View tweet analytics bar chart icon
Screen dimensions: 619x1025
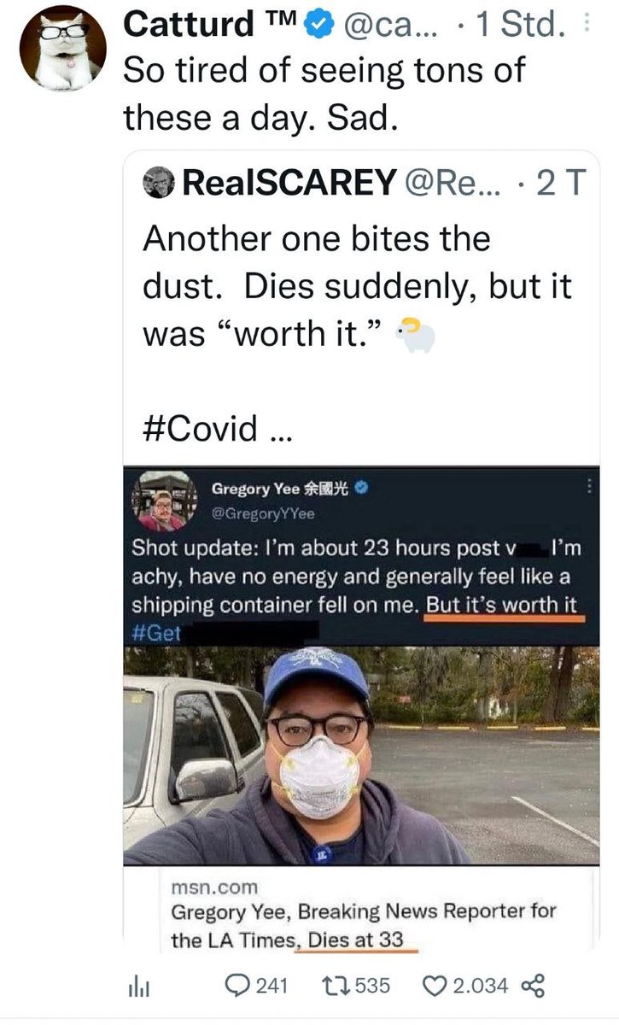point(137,986)
